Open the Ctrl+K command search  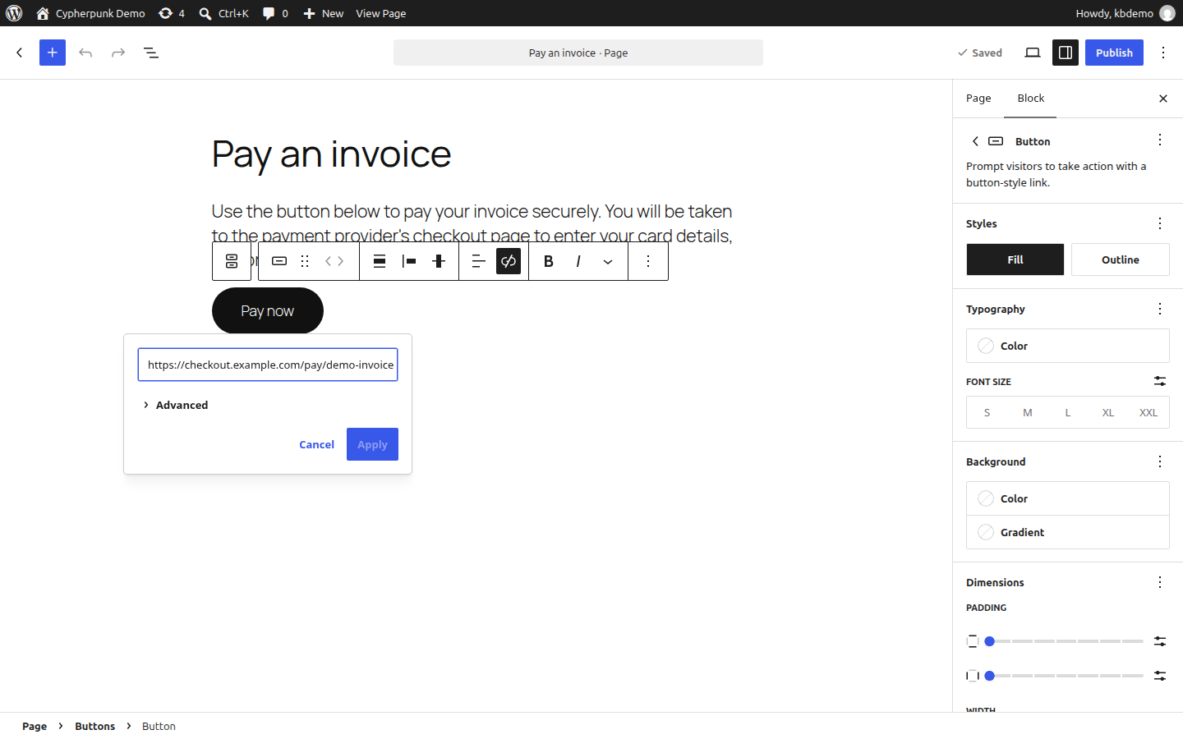(x=223, y=13)
